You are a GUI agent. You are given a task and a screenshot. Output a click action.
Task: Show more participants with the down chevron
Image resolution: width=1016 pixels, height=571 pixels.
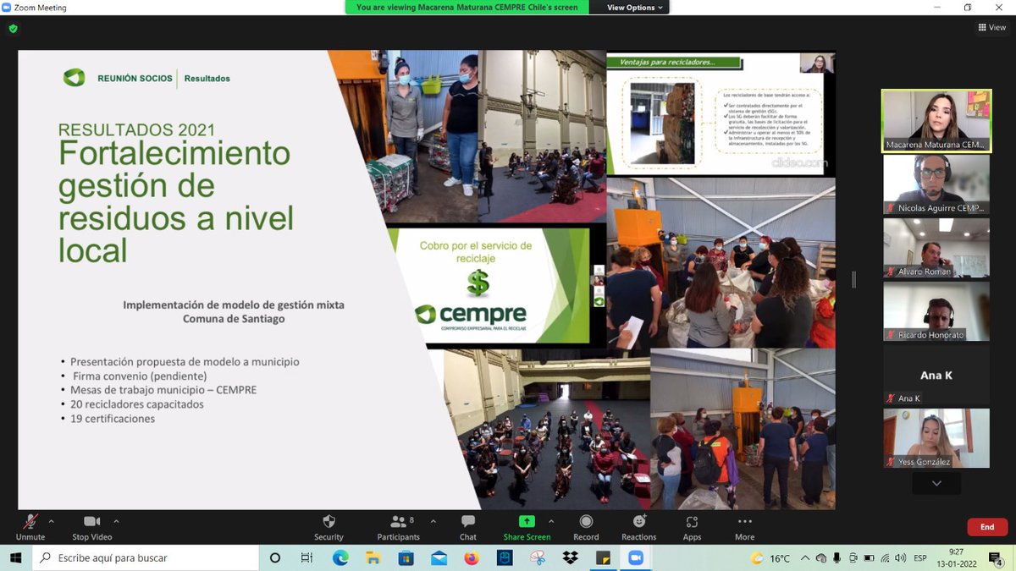pyautogui.click(x=936, y=483)
